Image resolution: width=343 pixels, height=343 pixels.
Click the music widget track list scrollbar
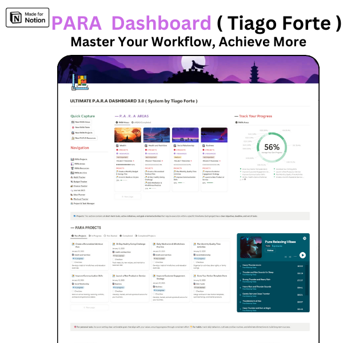306,280
